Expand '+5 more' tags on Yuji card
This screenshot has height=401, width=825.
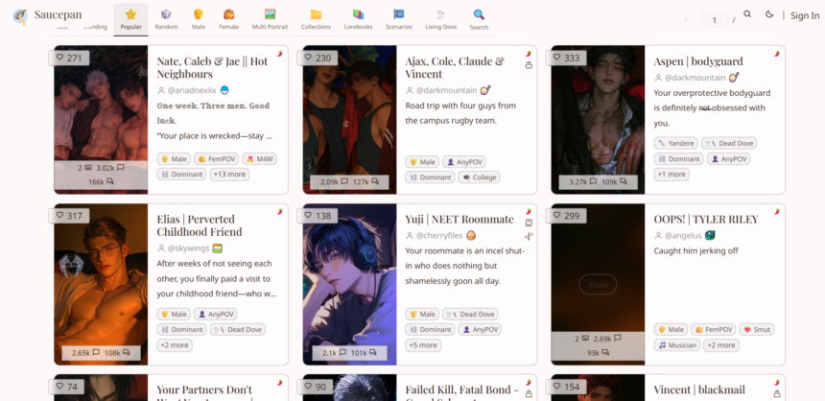[423, 345]
